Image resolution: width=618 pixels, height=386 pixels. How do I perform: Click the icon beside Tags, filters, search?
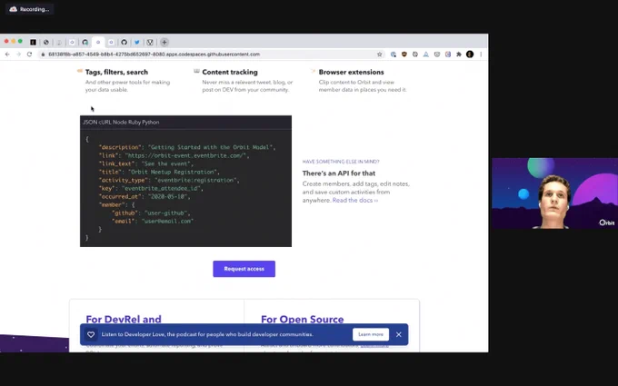[80, 71]
